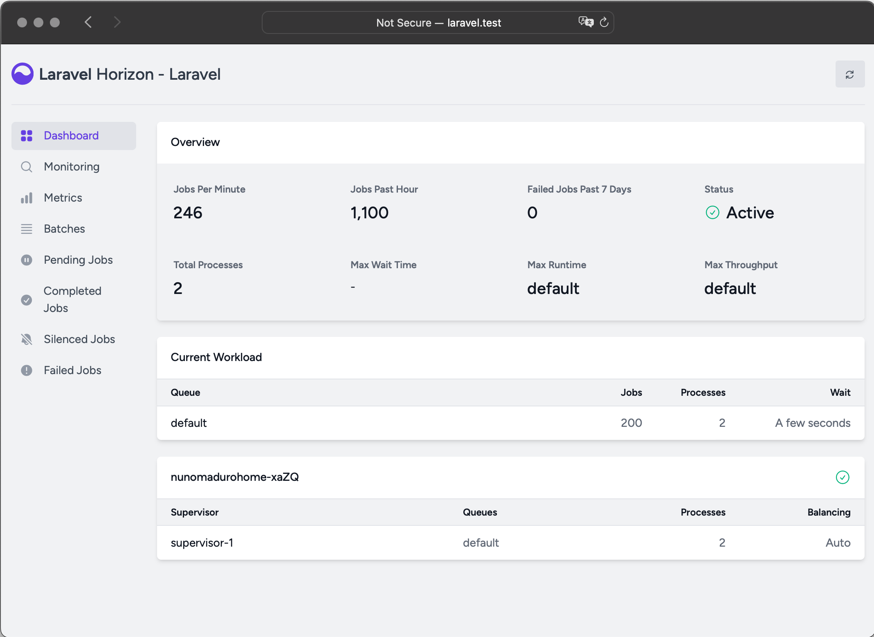
Task: Click the Balancing column header
Action: coord(829,512)
